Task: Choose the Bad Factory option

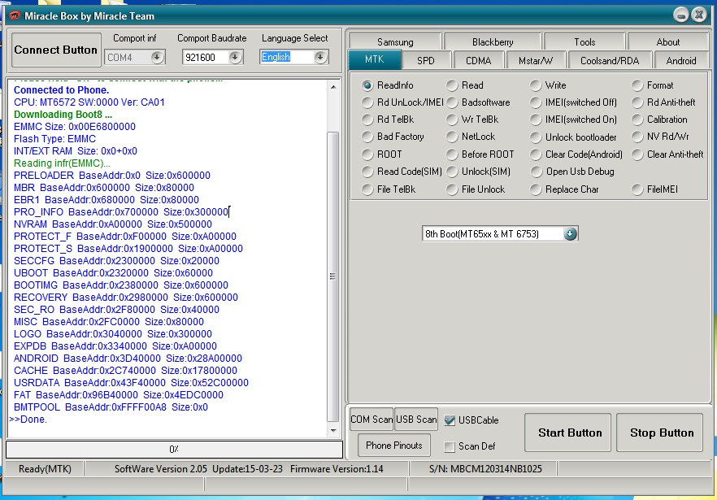Action: (367, 137)
